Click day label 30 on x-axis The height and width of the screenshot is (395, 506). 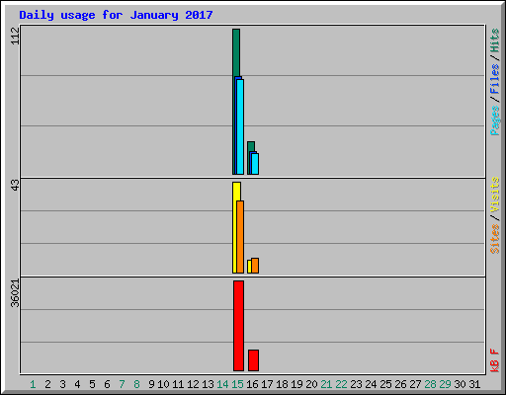coord(460,384)
